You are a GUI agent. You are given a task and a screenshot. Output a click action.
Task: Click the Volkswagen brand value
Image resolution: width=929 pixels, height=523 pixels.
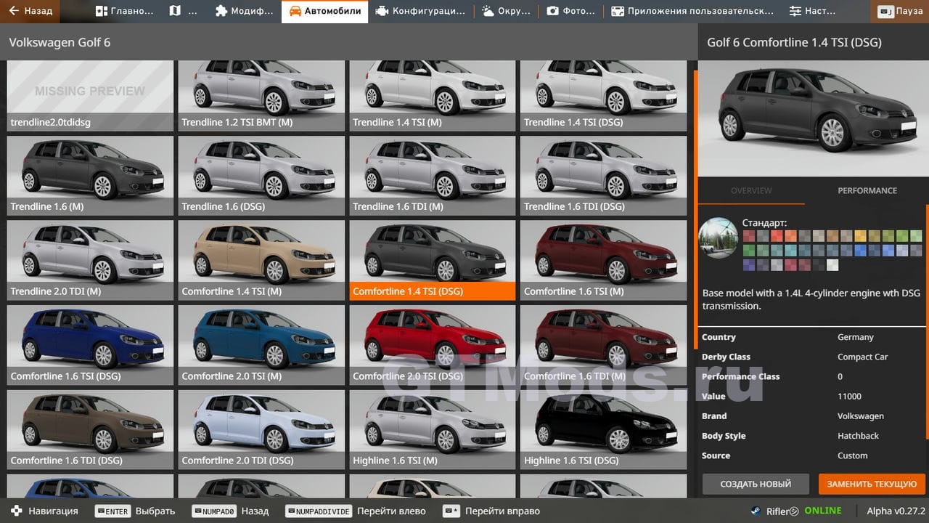coord(861,416)
